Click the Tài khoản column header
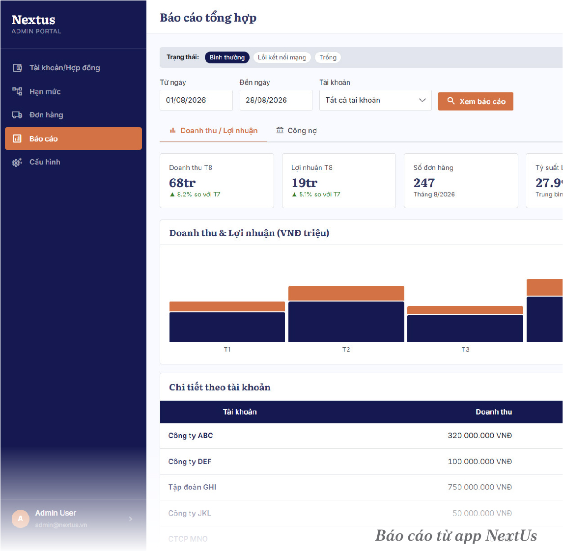The image size is (563, 551). (240, 412)
